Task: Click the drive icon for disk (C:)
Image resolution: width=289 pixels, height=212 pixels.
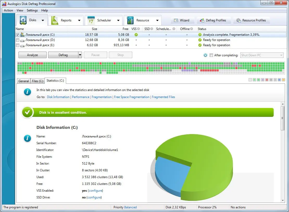Action: tap(22, 34)
